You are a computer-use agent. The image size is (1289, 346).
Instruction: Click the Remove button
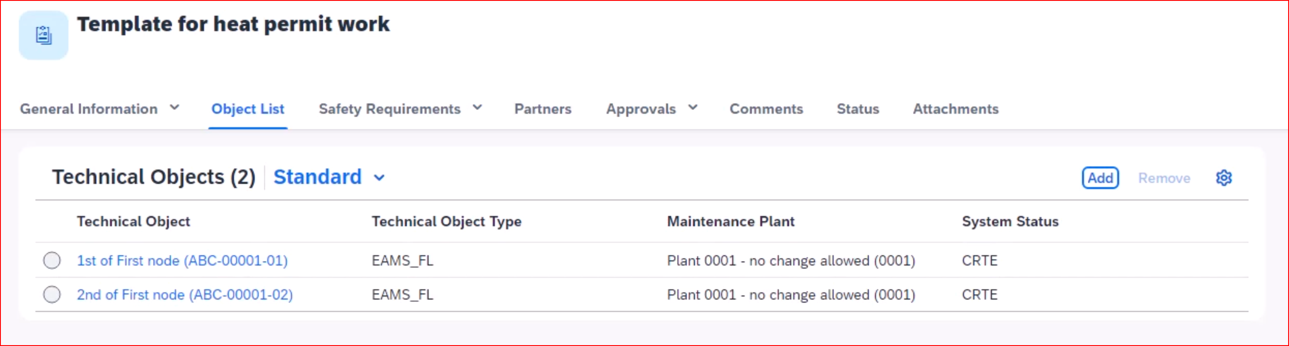point(1164,178)
